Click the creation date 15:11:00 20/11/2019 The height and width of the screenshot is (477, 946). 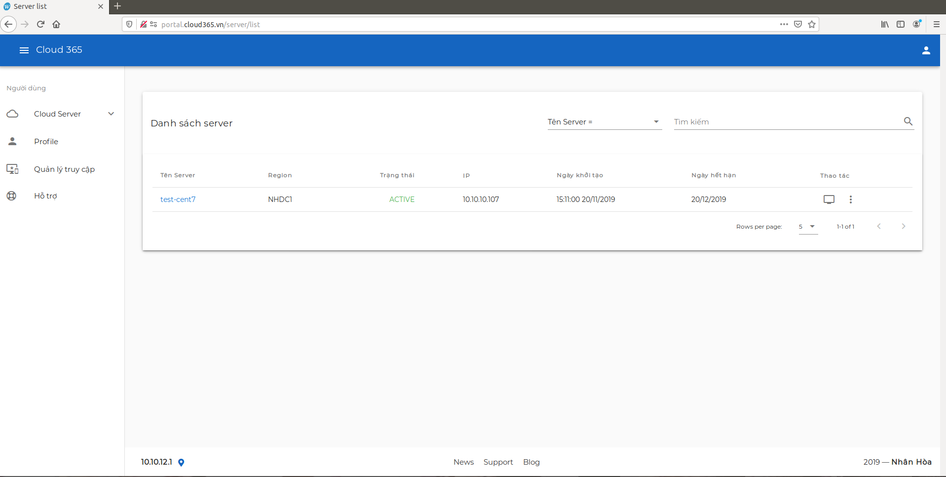pos(586,199)
